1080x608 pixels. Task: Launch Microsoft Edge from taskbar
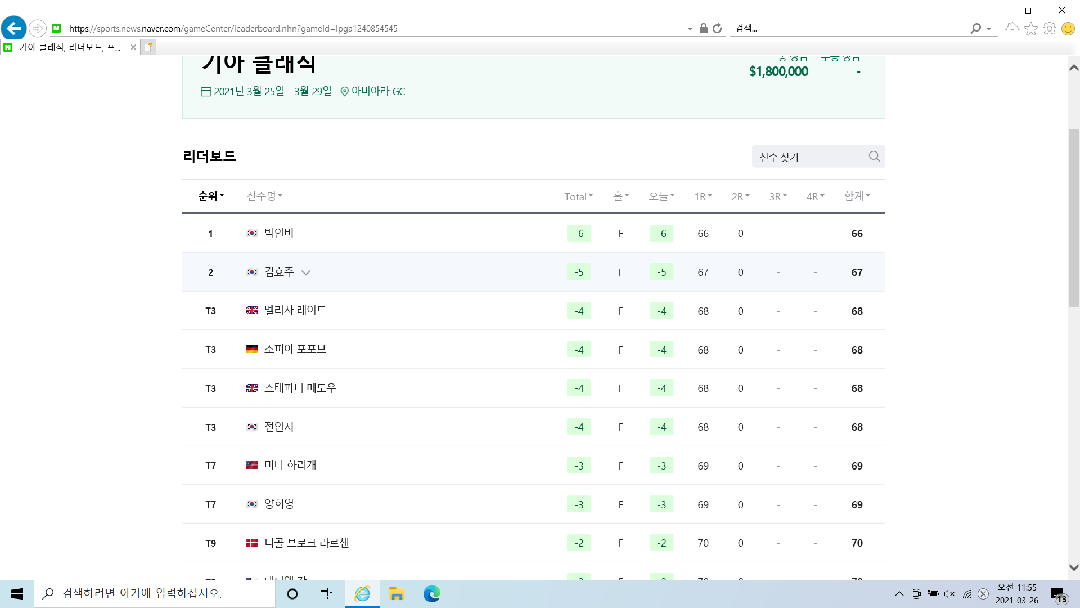tap(431, 594)
